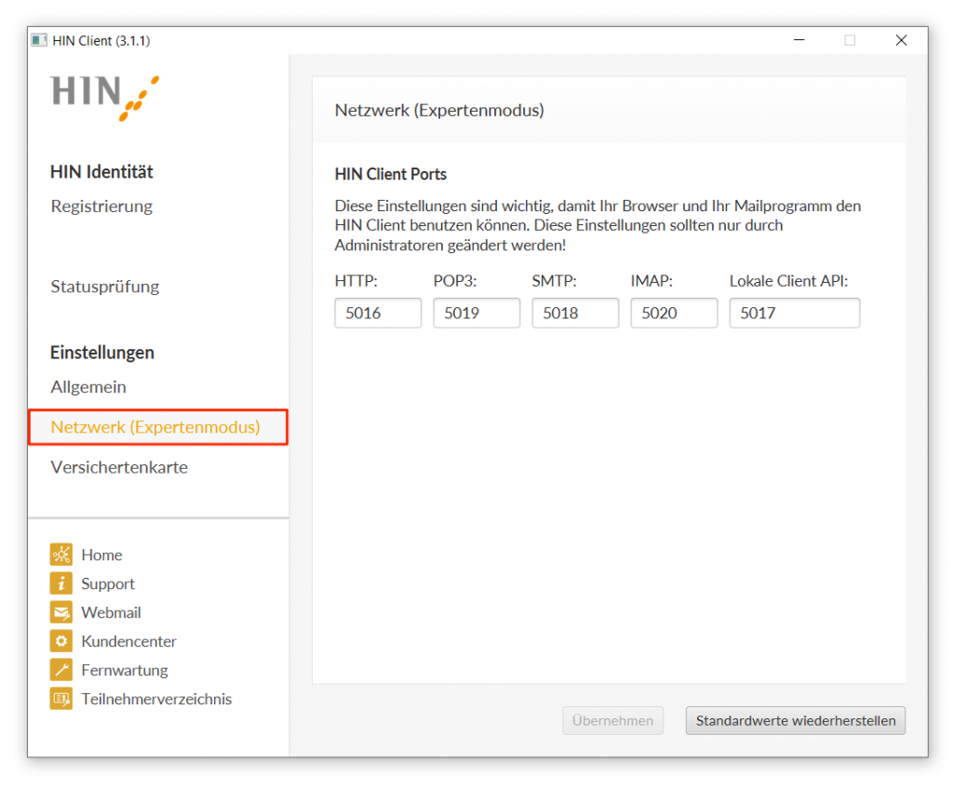Screen dimensions: 953x790
Task: Focus the SMTP port field 5018
Action: coord(575,313)
